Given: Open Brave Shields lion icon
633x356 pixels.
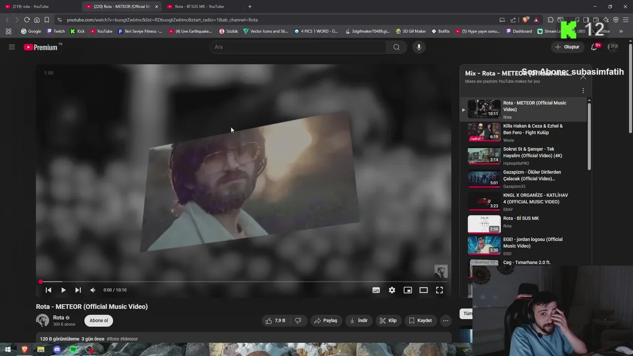Looking at the screenshot, I should (x=525, y=20).
